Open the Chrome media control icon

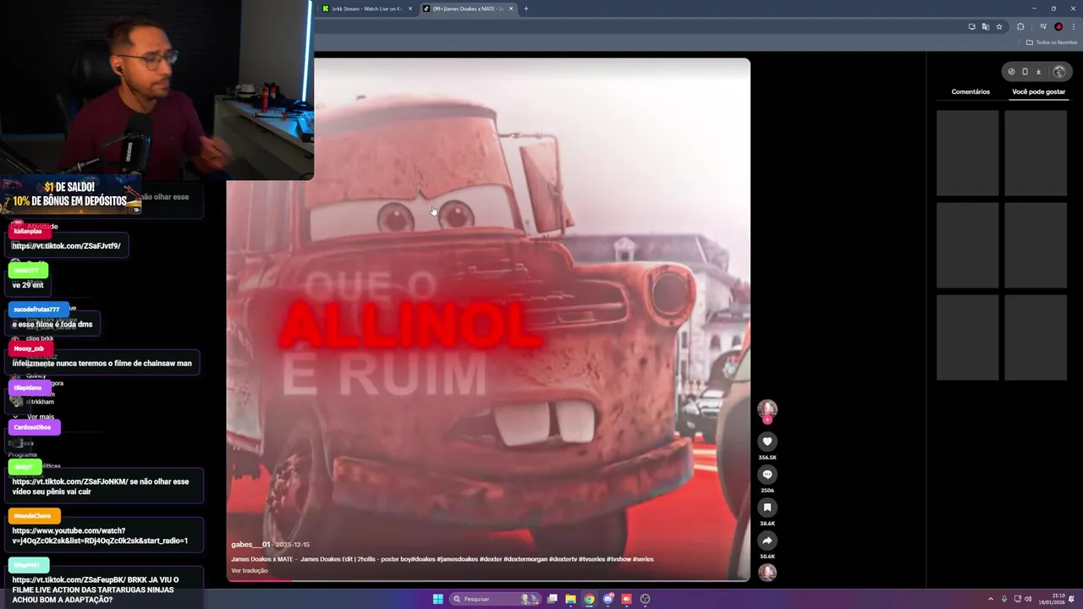[1042, 26]
